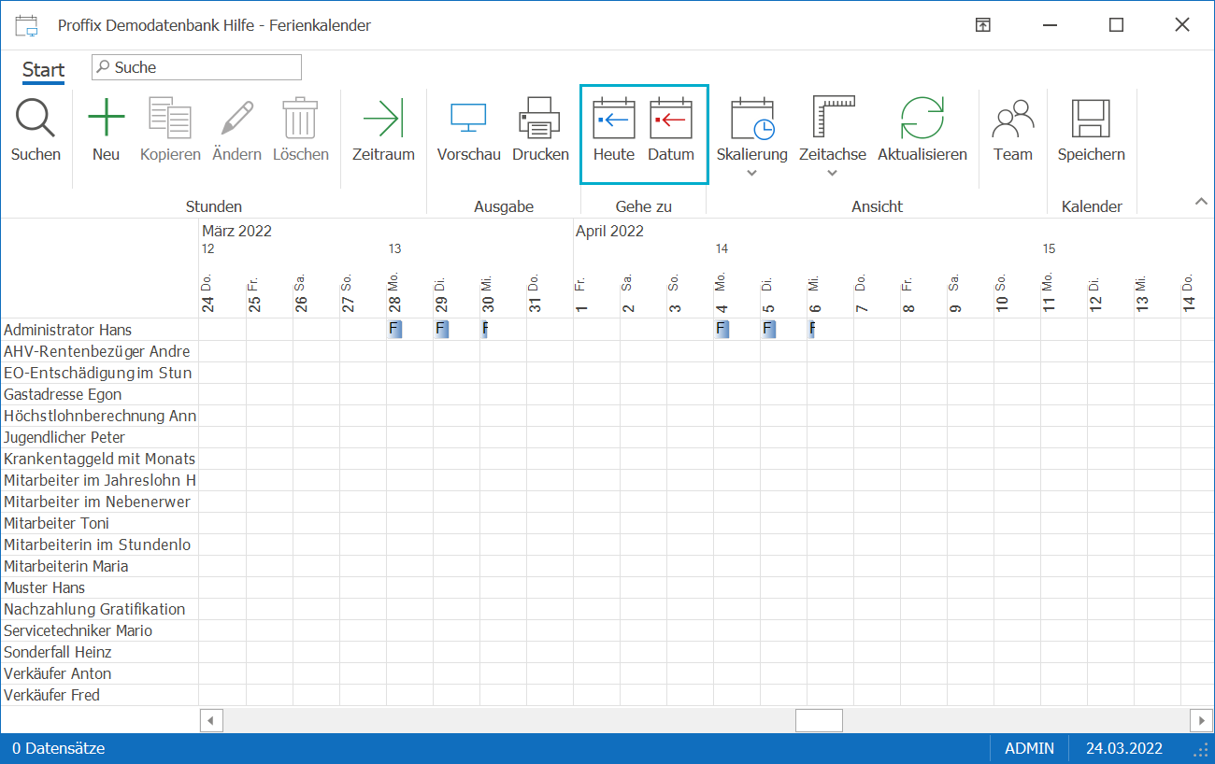Screen dimensions: 1215x764
Task: Click the ribbon display options icon in title bar
Action: coord(983,25)
